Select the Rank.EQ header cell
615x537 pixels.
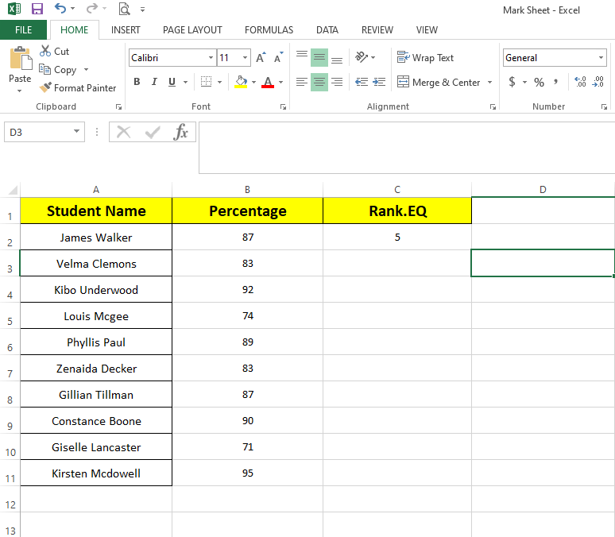(x=397, y=211)
